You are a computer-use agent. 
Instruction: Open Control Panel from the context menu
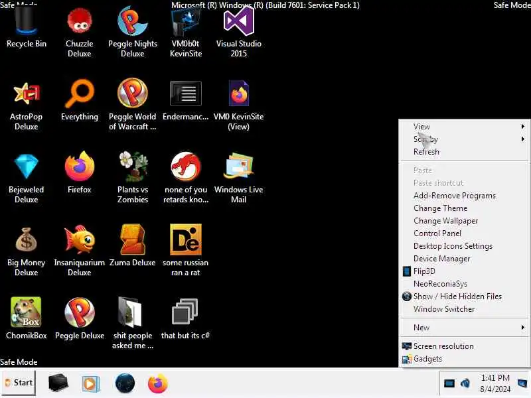click(463, 233)
